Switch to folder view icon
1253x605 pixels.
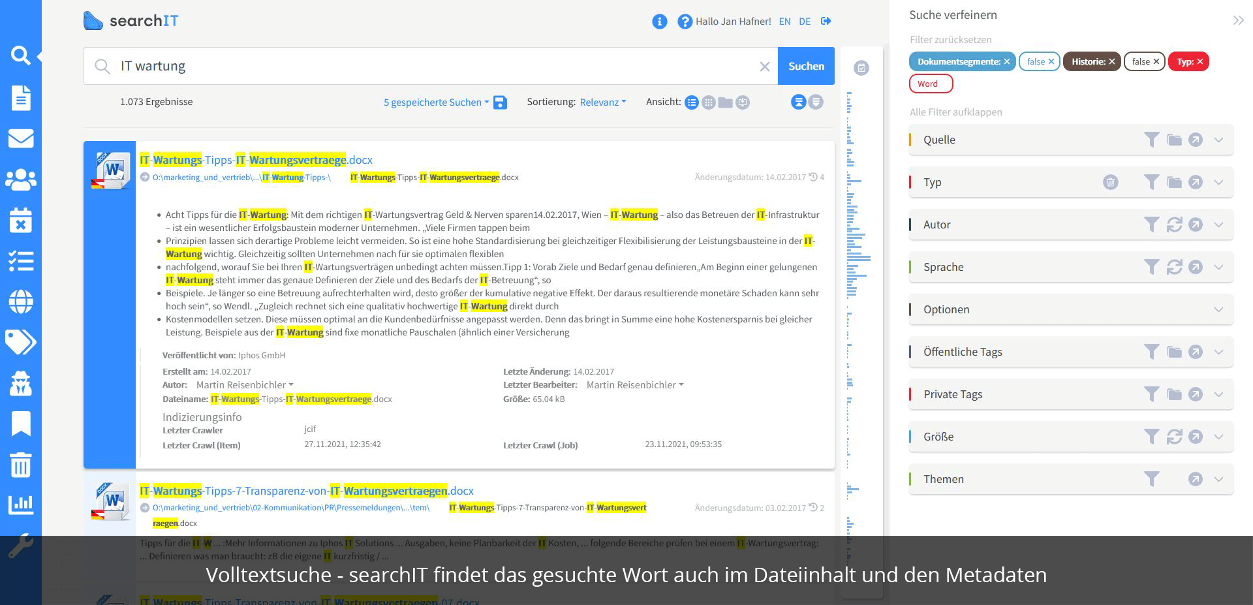pyautogui.click(x=726, y=102)
